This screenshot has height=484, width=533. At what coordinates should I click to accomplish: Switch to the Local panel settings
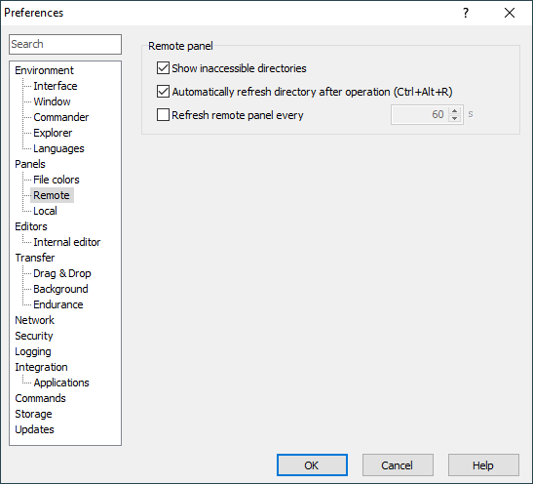45,211
